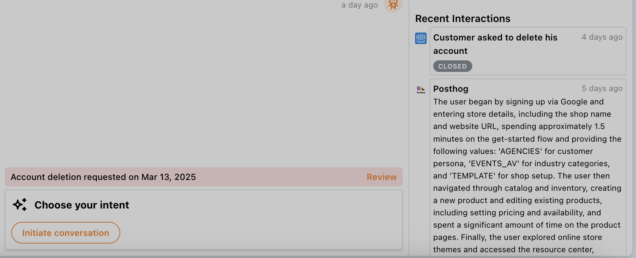
Task: Click the sparkle icon beside Choose your intent
Action: click(20, 205)
